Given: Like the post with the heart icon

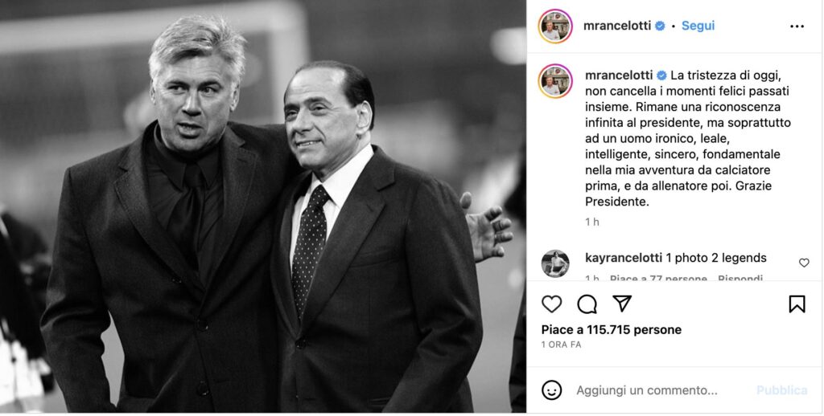Looking at the screenshot, I should click(551, 304).
